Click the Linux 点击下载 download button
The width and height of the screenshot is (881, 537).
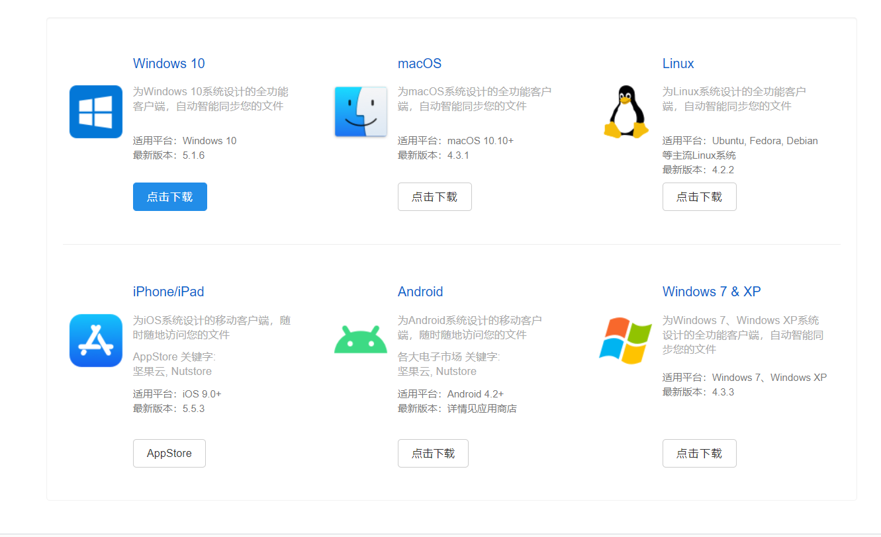coord(699,196)
